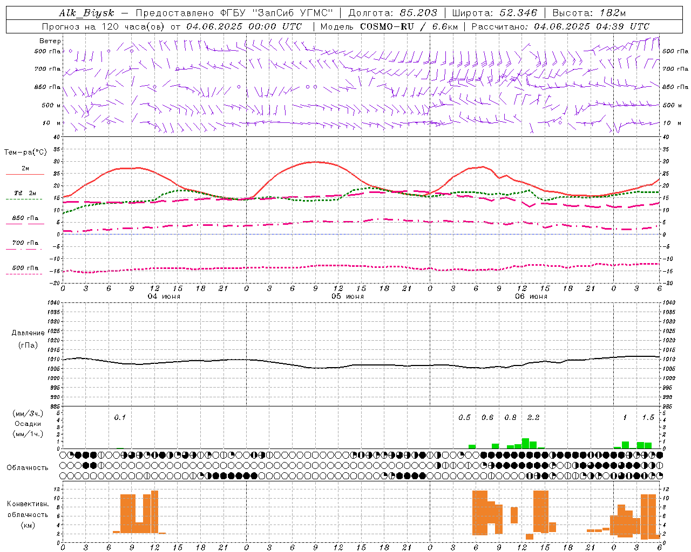
Task: Click the 850 гПа temperature legend entry
Action: coord(25,218)
